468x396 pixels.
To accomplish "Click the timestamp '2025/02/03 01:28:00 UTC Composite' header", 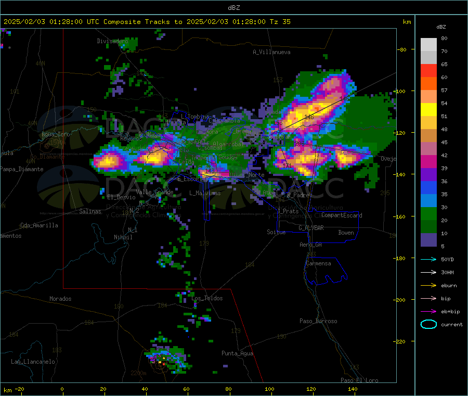I will (72, 22).
